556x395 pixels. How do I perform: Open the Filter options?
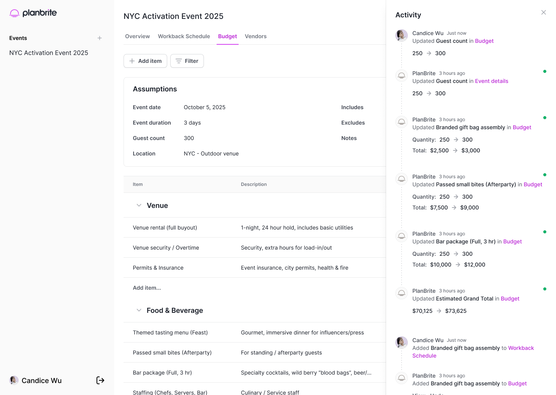[187, 61]
